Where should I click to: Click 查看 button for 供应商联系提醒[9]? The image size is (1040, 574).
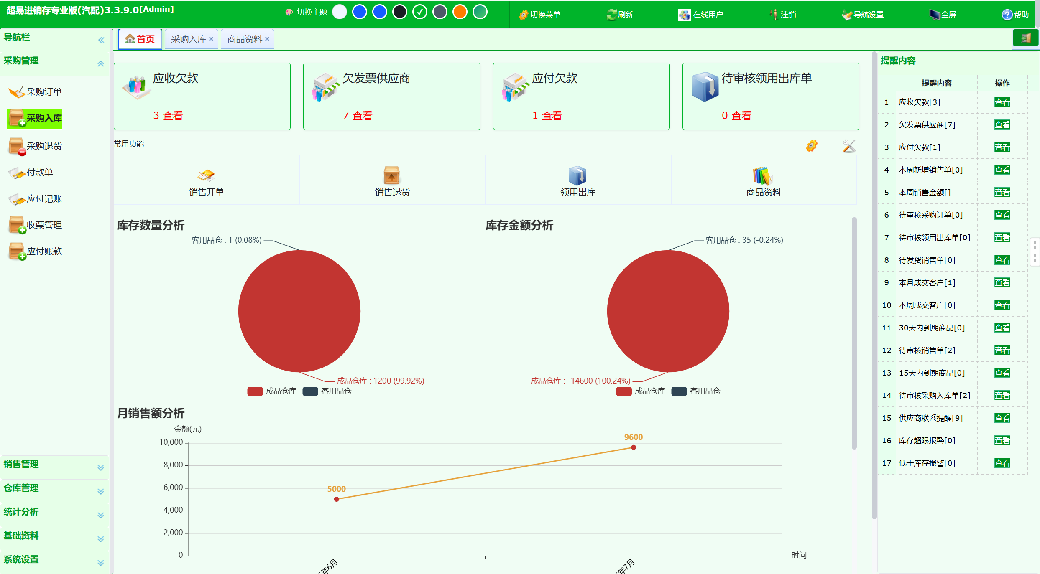1002,418
